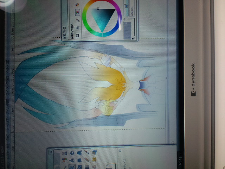Select the Select by Color tool
Viewport: 225px width, 169px height.
[x=64, y=160]
